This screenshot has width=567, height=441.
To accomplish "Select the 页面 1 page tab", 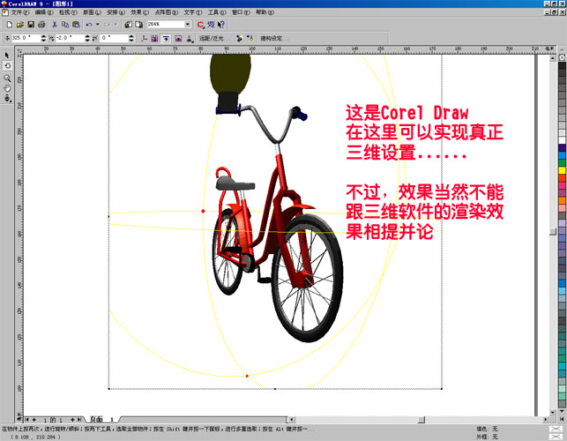I will coord(101,419).
